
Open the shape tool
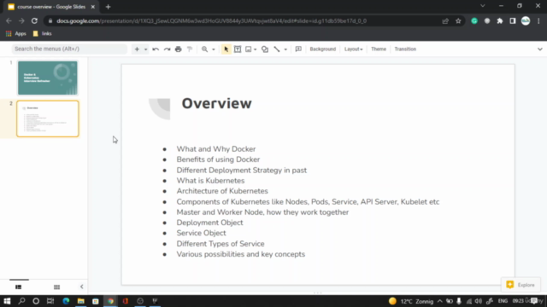tap(265, 49)
